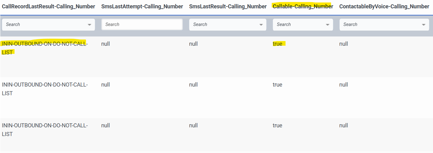Select the highlighted ININ-OUTBOUND-ON-DO-NOT-CALL-LIST cell in first row
The height and width of the screenshot is (153, 433).
tap(45, 48)
